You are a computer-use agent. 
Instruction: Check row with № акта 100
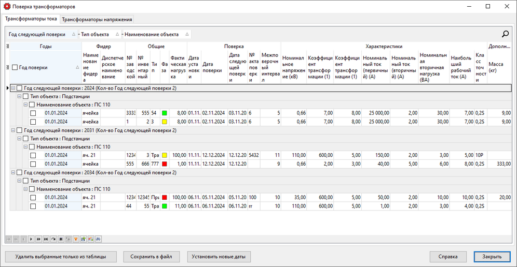click(x=33, y=198)
